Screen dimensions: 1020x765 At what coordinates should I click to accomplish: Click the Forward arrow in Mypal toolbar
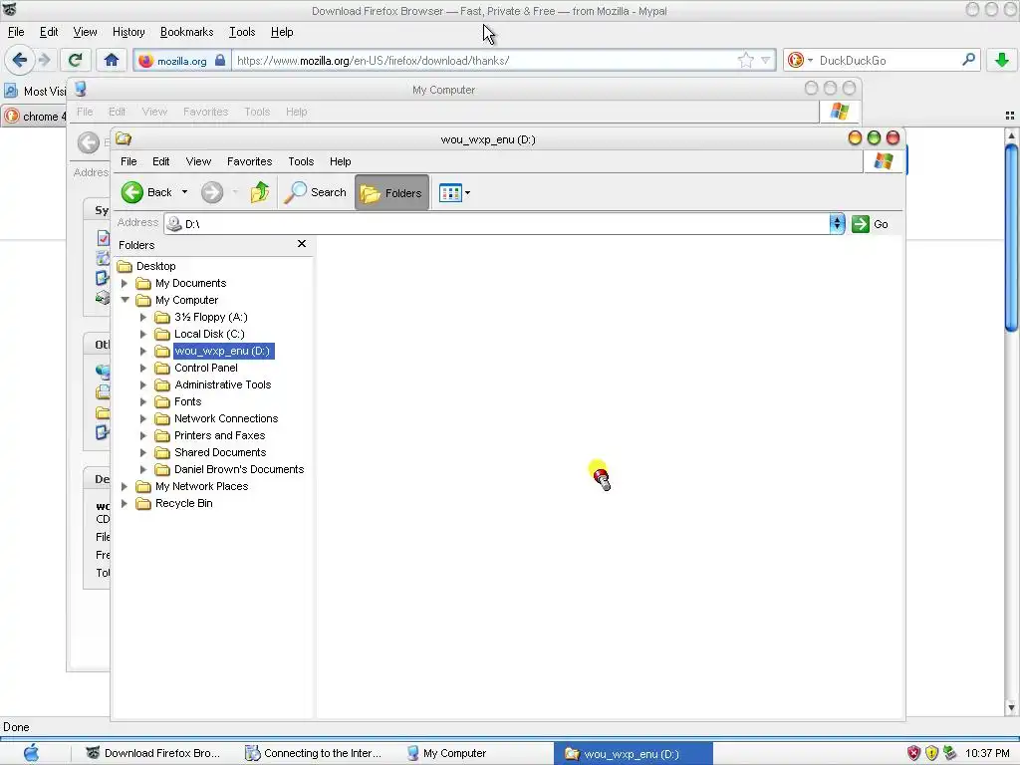point(44,61)
